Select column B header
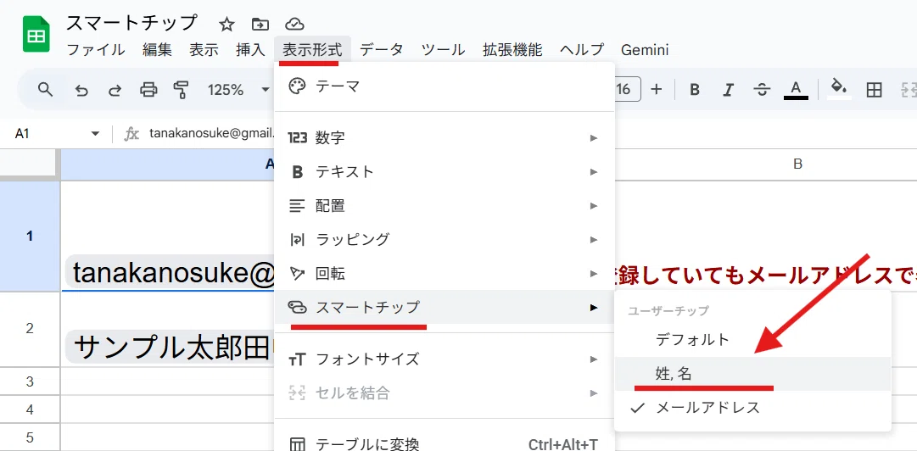 [797, 164]
